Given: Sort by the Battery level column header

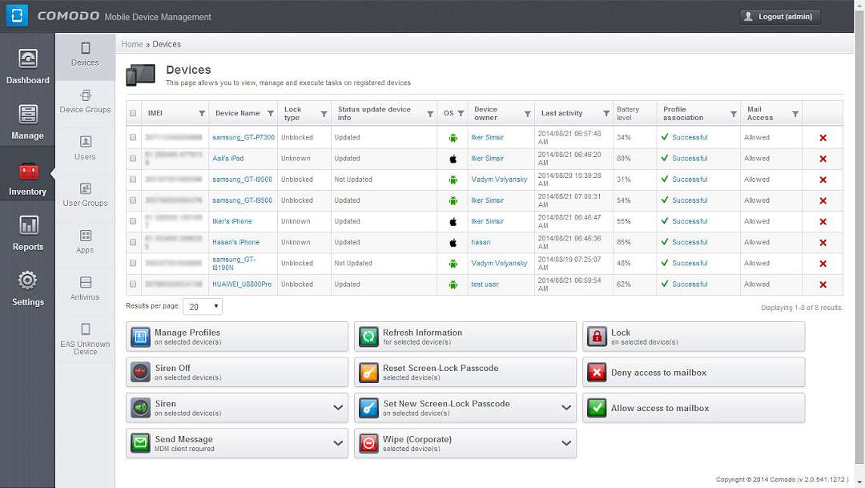Looking at the screenshot, I should tap(628, 113).
